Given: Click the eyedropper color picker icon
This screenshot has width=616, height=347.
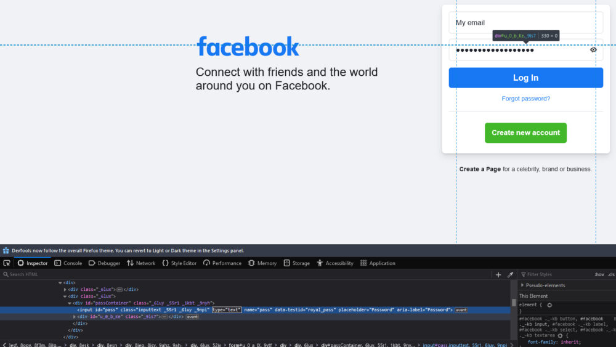Looking at the screenshot, I should 510,274.
